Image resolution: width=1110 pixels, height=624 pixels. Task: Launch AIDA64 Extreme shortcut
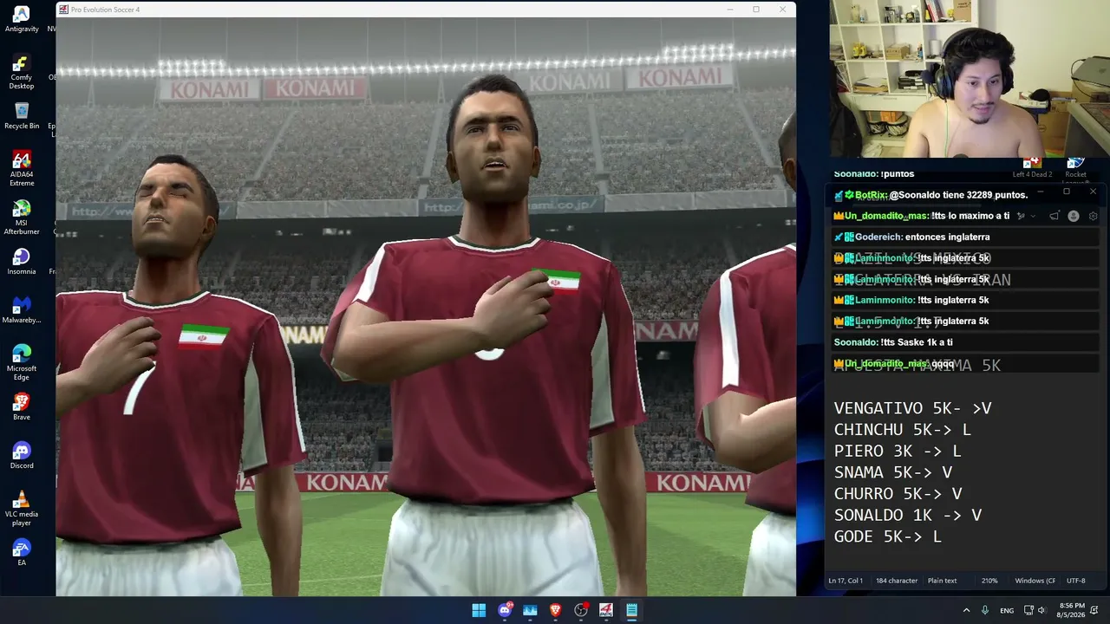[22, 169]
